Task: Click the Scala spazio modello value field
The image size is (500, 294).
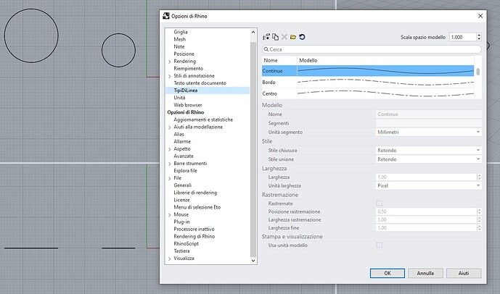Action: point(463,37)
